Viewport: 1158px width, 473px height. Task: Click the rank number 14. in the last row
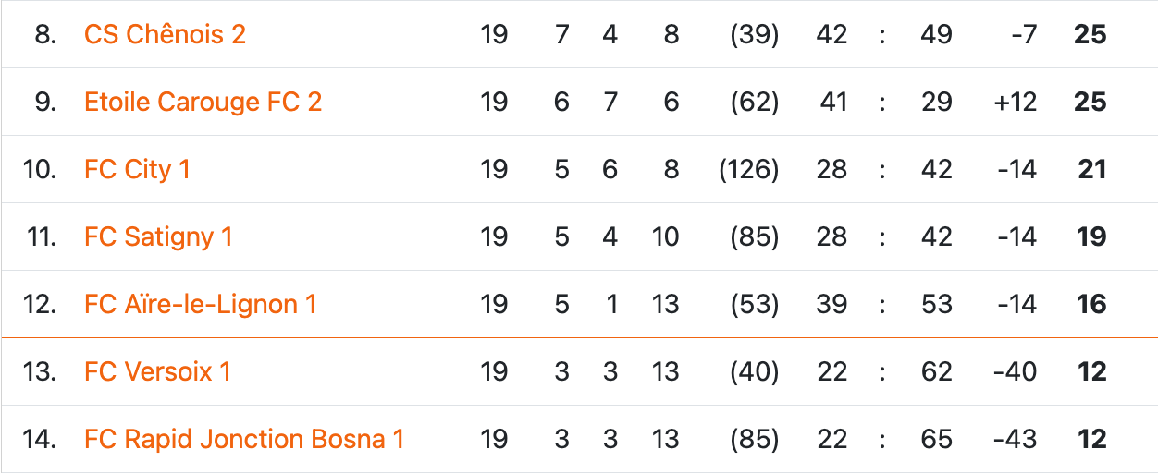[x=40, y=440]
